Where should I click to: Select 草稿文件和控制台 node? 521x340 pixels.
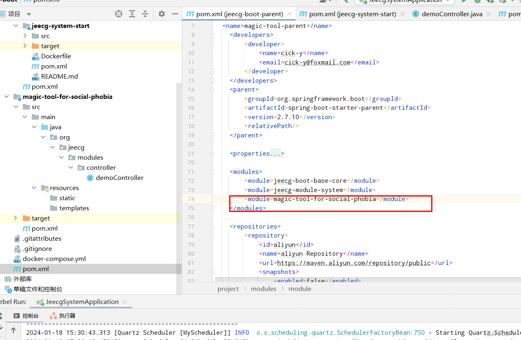click(x=38, y=289)
